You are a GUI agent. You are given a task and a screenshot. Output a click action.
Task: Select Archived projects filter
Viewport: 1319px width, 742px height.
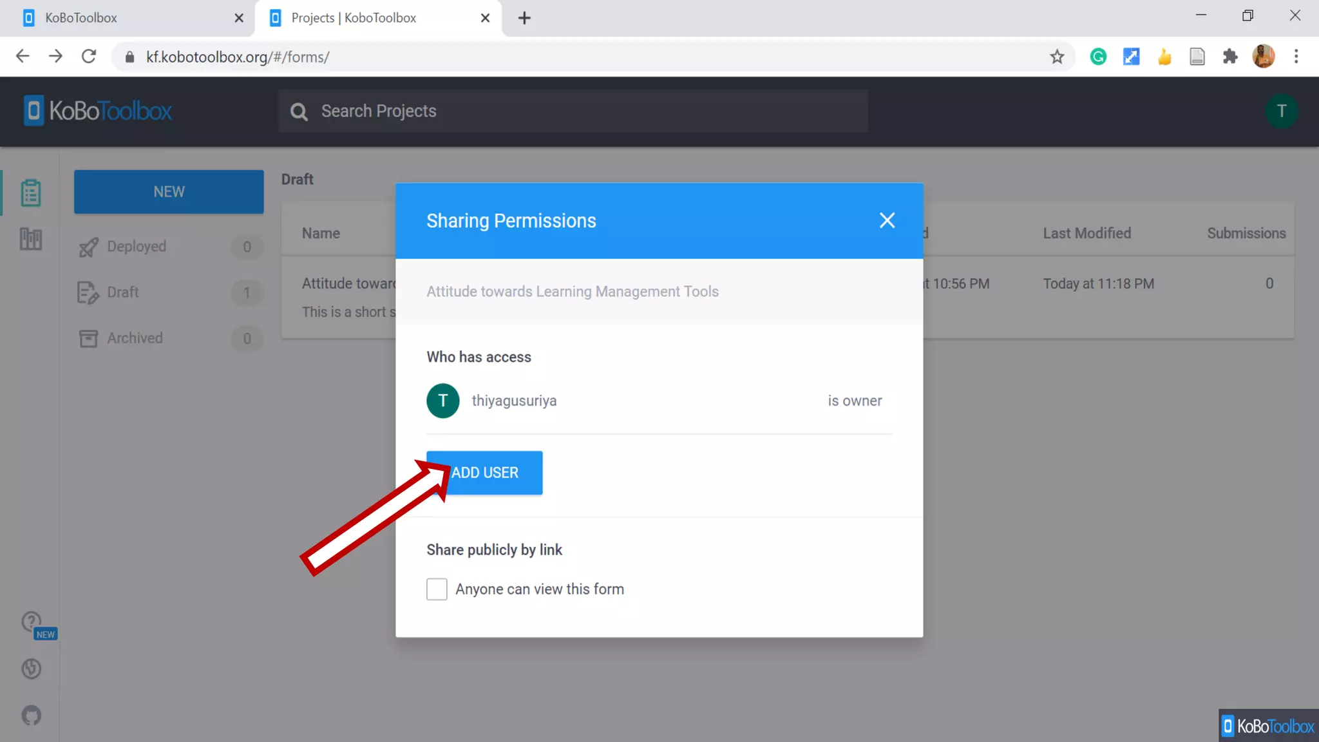135,338
